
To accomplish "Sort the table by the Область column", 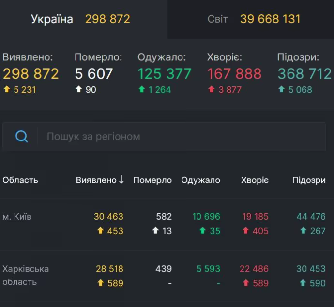I will [x=20, y=180].
